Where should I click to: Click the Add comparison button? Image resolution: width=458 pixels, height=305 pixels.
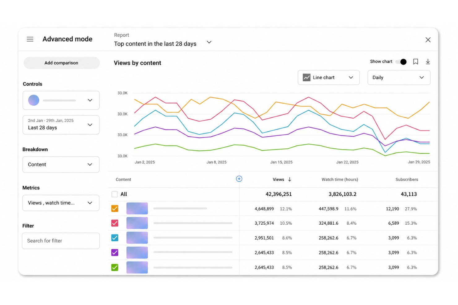tap(62, 63)
